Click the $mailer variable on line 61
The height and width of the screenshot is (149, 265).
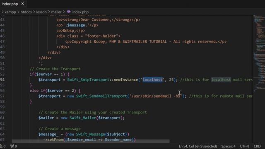tap(46, 118)
